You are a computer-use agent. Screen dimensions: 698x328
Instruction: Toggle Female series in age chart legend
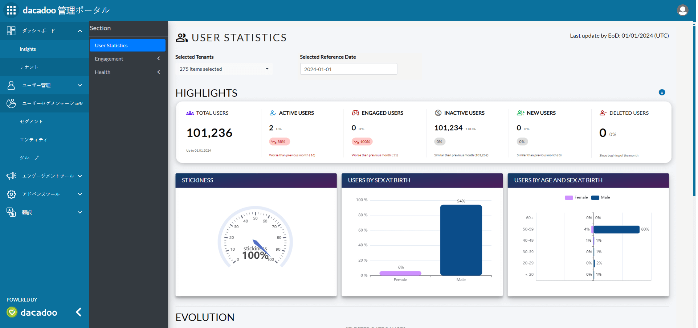tap(576, 197)
